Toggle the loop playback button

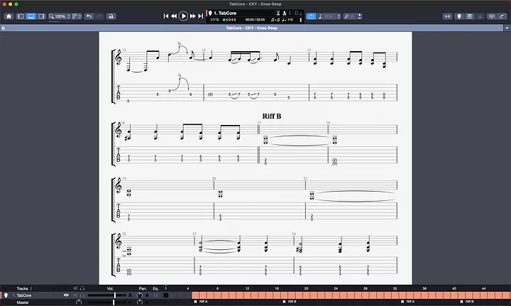pyautogui.click(x=311, y=16)
